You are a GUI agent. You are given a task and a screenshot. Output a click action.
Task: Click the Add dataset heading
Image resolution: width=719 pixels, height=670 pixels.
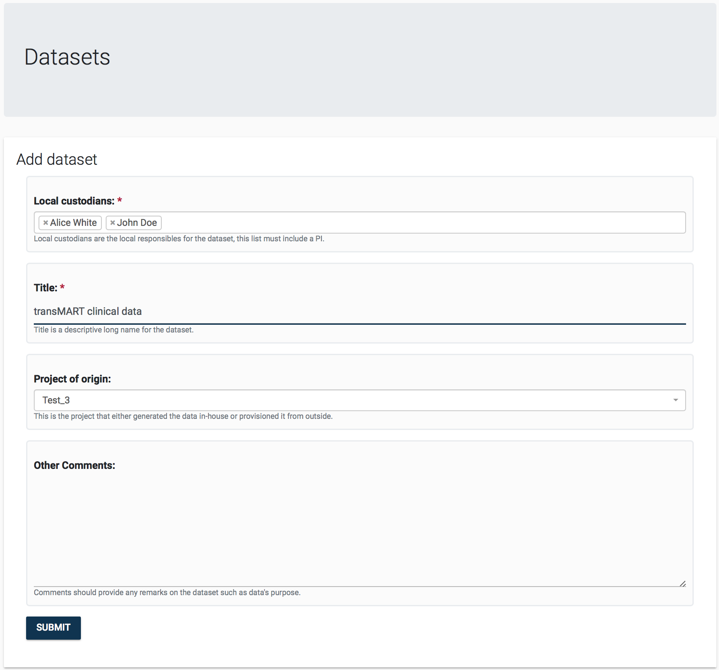click(57, 160)
